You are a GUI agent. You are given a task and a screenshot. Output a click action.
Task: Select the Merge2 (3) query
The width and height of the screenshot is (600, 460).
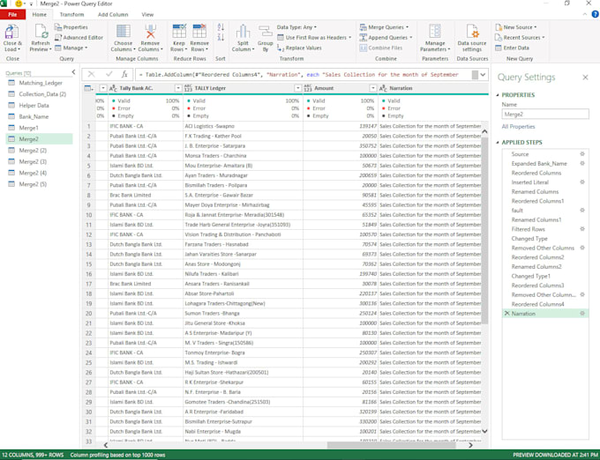pos(33,161)
